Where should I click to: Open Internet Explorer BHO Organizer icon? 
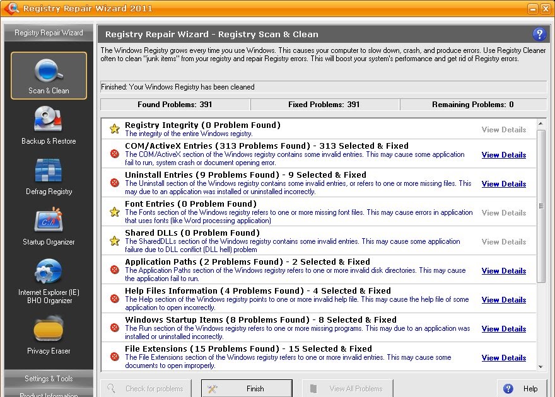(49, 271)
